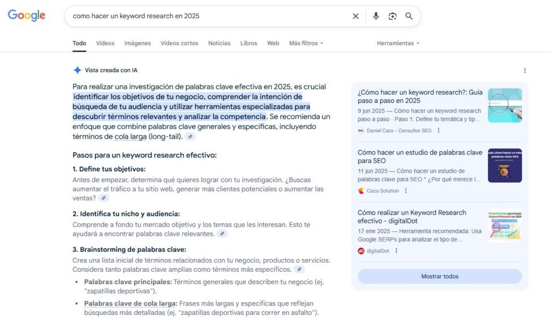
Task: Click heading '2. Identifica tu nicho y audiencia:'
Action: pos(126,214)
